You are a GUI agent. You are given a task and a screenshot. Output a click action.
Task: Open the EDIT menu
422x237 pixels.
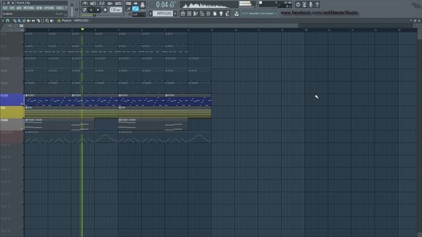(12, 8)
